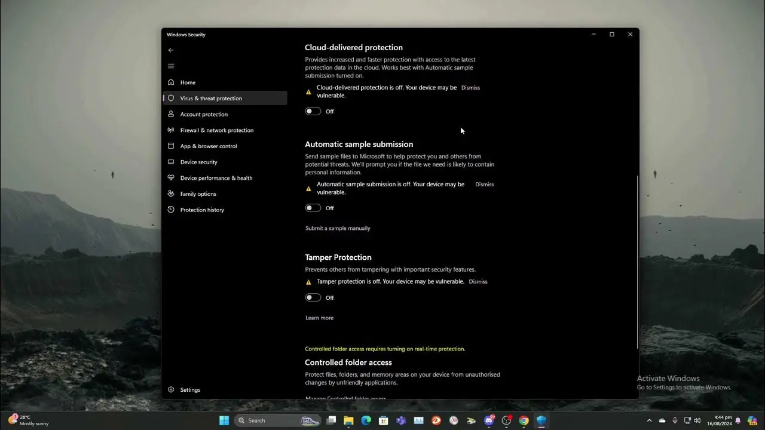View Protection history
Screen dimensions: 765x430
point(202,210)
